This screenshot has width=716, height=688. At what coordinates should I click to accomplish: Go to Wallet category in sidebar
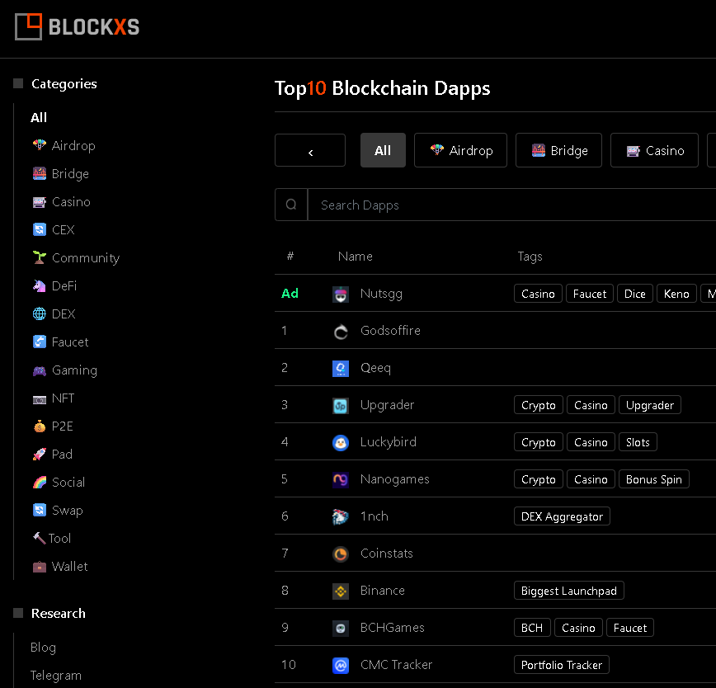(x=69, y=566)
